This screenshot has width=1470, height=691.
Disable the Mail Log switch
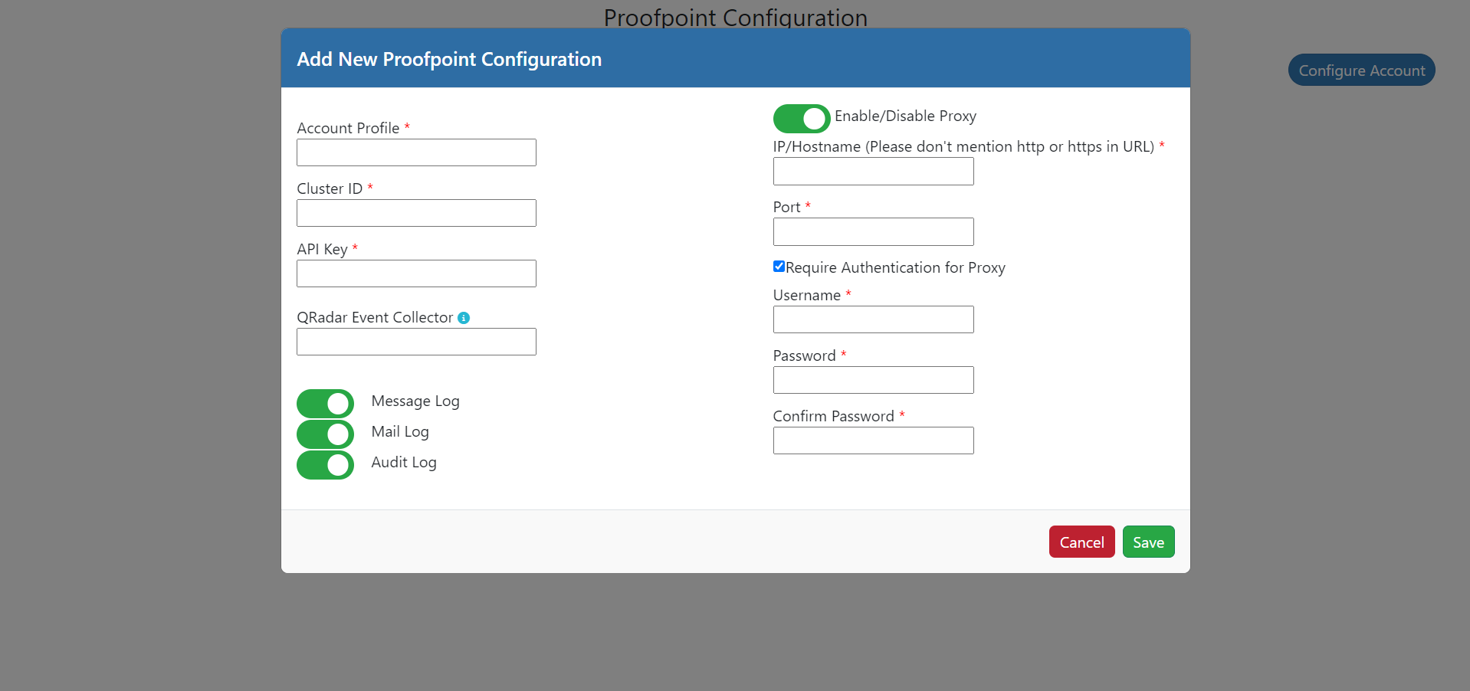325,434
